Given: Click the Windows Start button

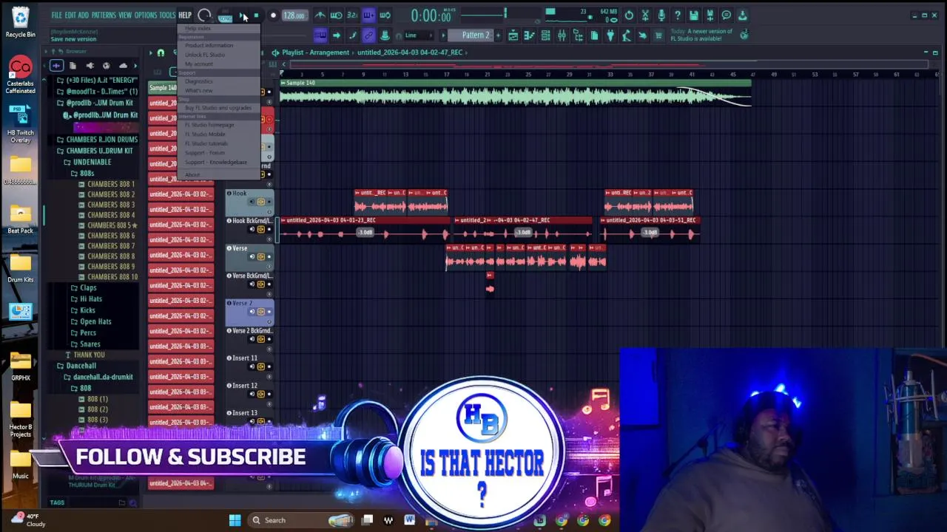Looking at the screenshot, I should pyautogui.click(x=235, y=520).
